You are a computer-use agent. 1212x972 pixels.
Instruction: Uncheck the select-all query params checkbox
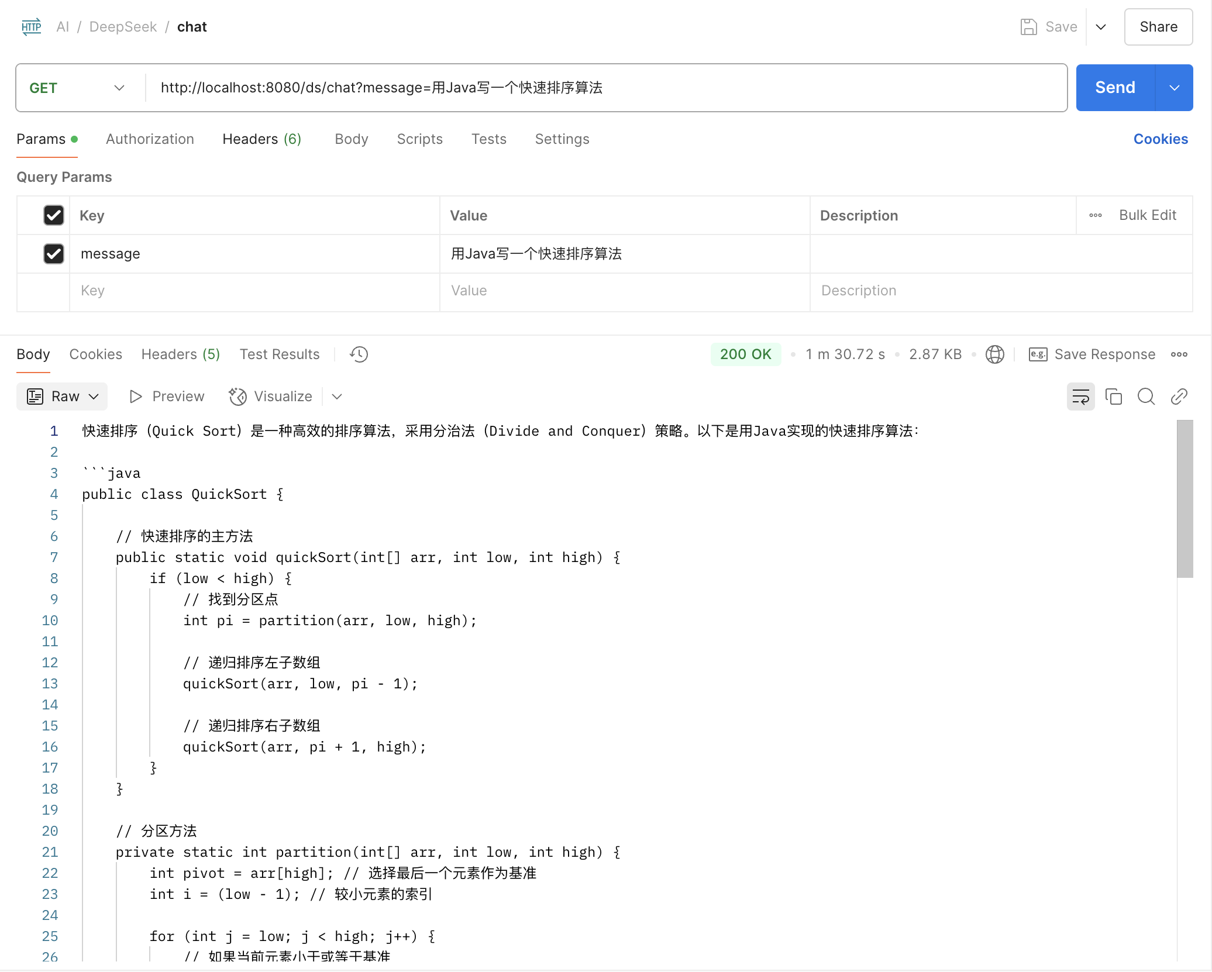(53, 215)
